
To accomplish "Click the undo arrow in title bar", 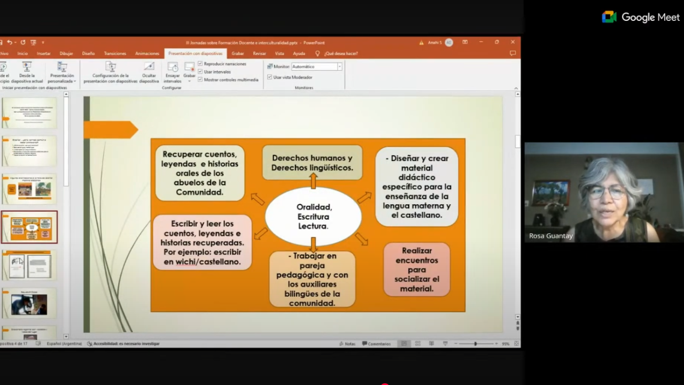I will [x=10, y=42].
